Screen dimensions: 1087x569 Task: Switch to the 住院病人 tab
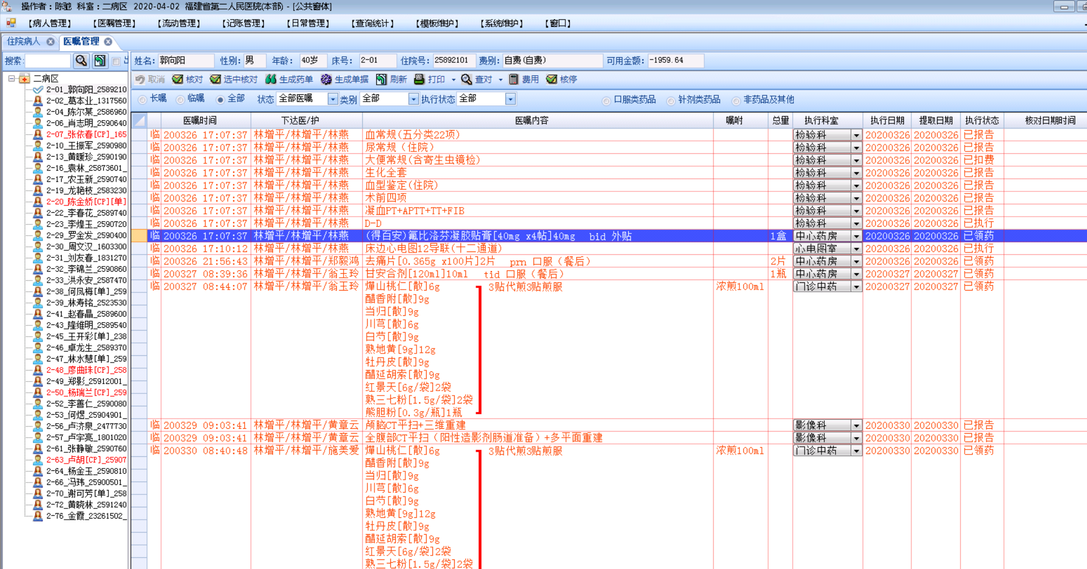24,42
